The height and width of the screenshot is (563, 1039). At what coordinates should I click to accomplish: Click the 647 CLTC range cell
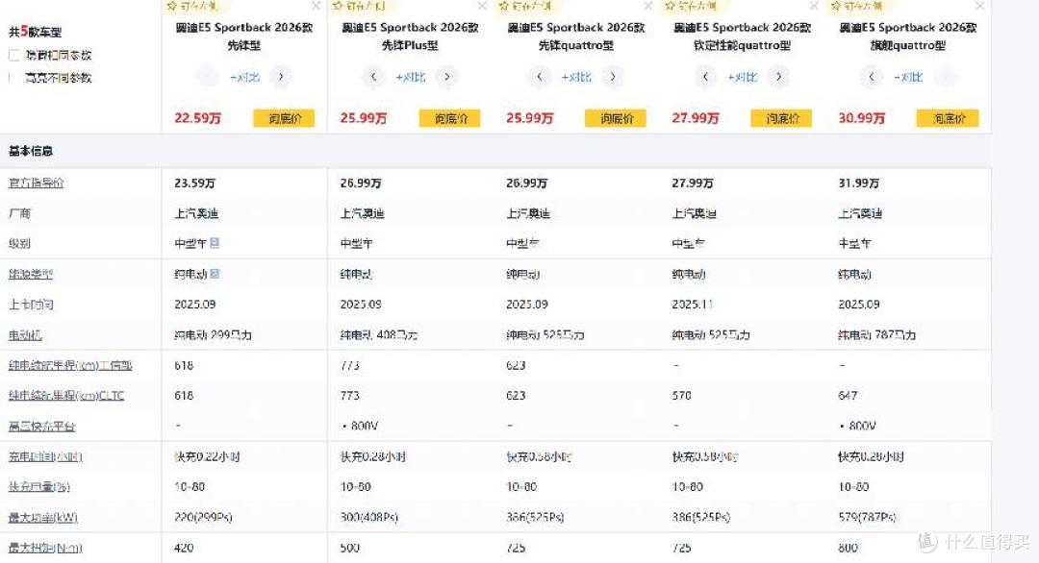click(x=848, y=396)
